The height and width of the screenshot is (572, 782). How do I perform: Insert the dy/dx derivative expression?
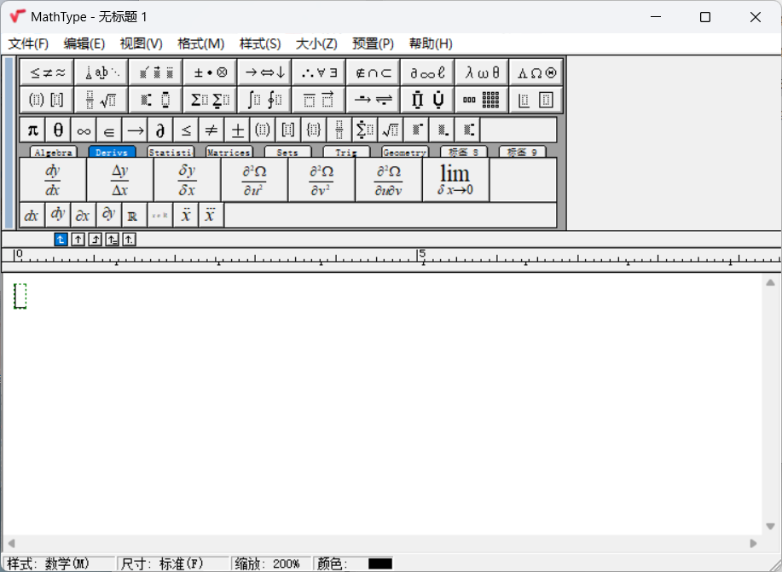(x=53, y=180)
